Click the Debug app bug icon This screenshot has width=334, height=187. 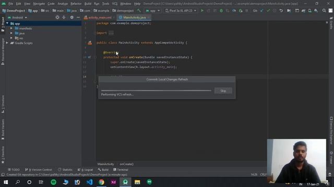click(x=221, y=10)
